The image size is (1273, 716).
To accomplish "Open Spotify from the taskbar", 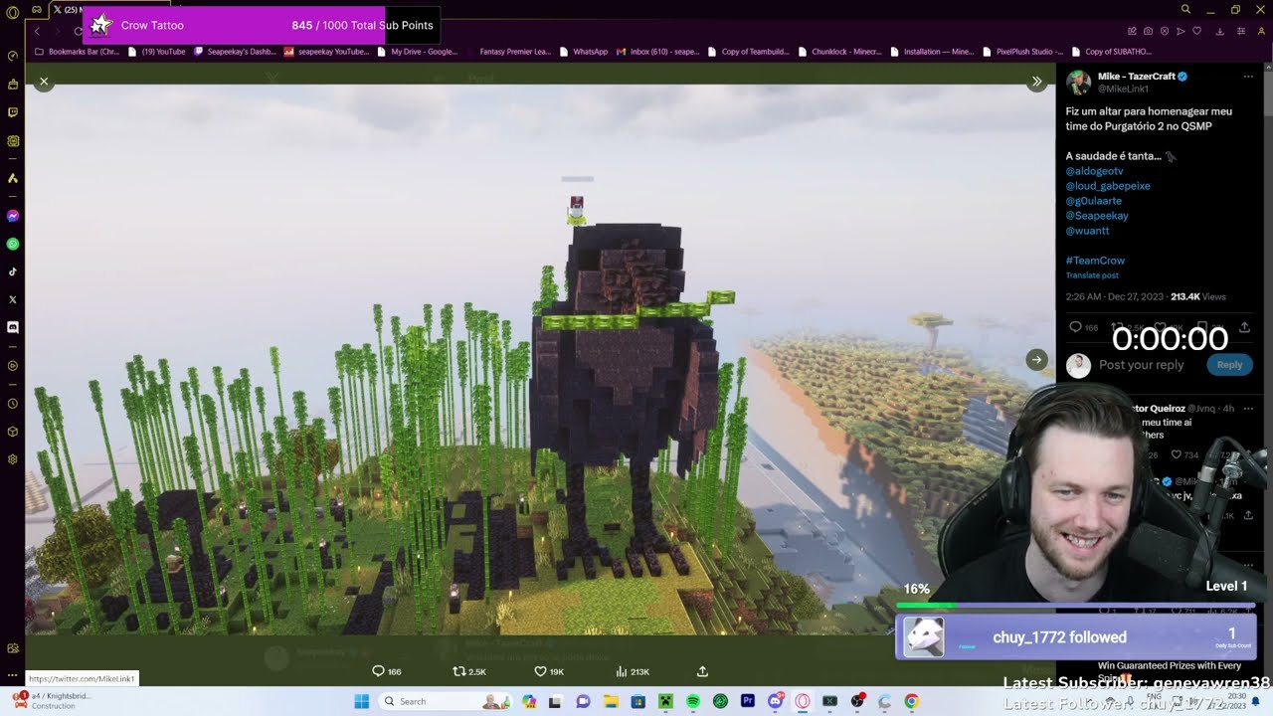I will click(x=693, y=701).
